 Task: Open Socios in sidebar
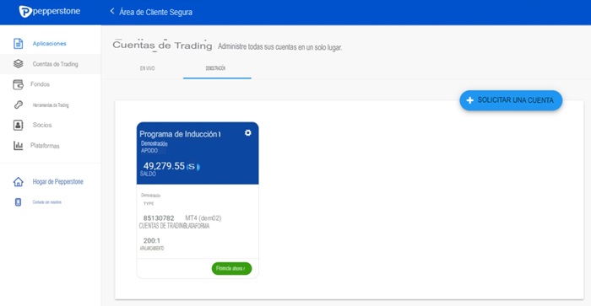point(42,125)
